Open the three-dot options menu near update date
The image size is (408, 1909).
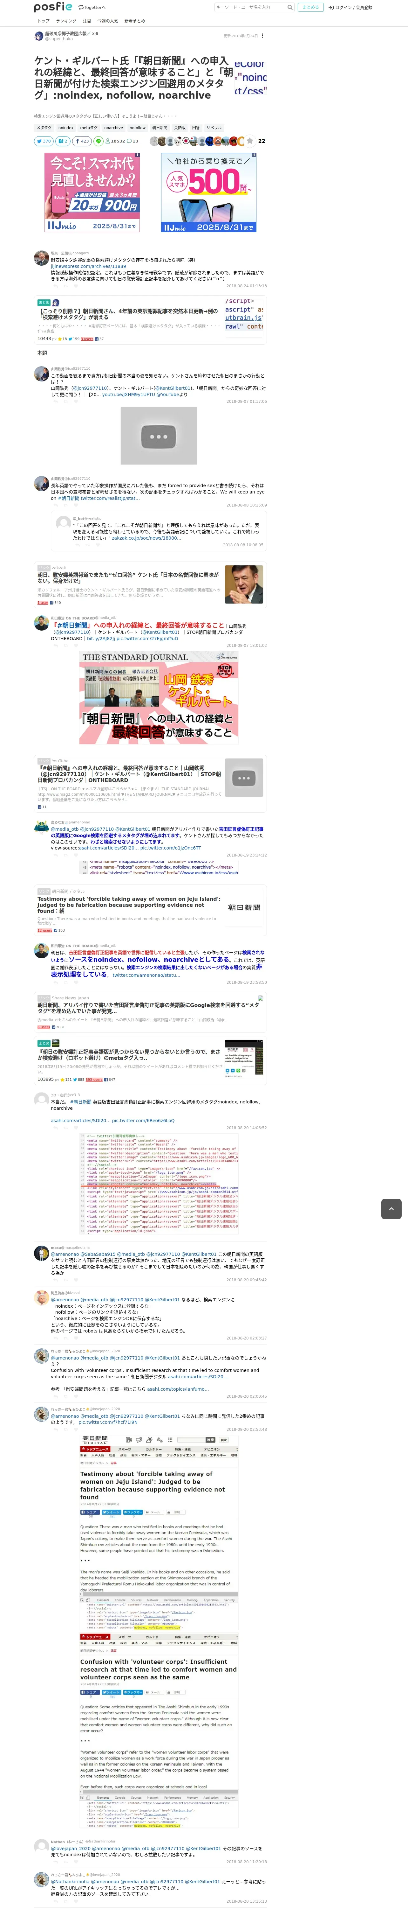262,36
